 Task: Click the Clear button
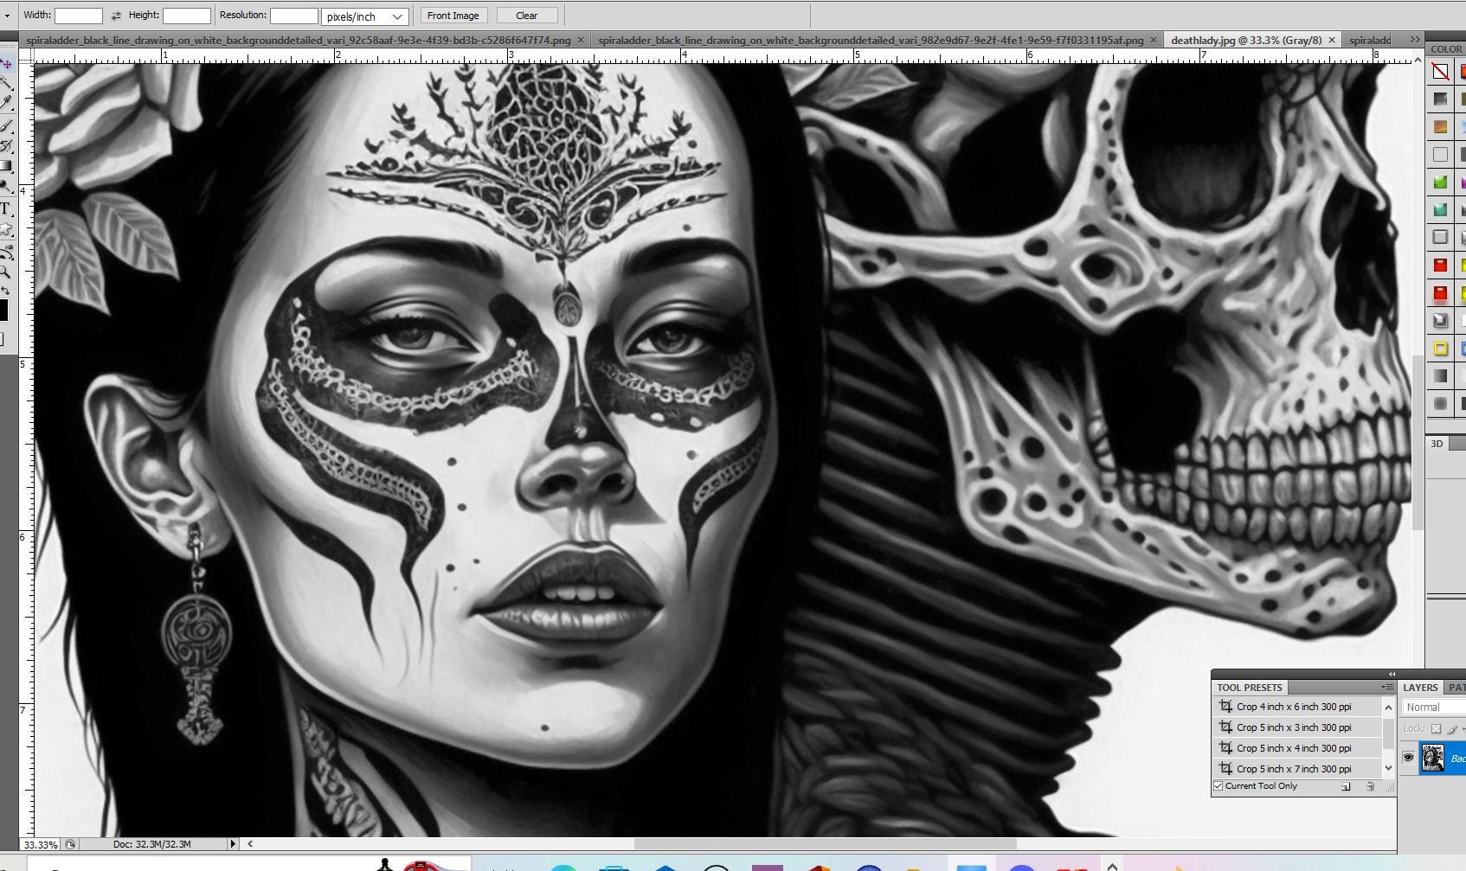527,16
